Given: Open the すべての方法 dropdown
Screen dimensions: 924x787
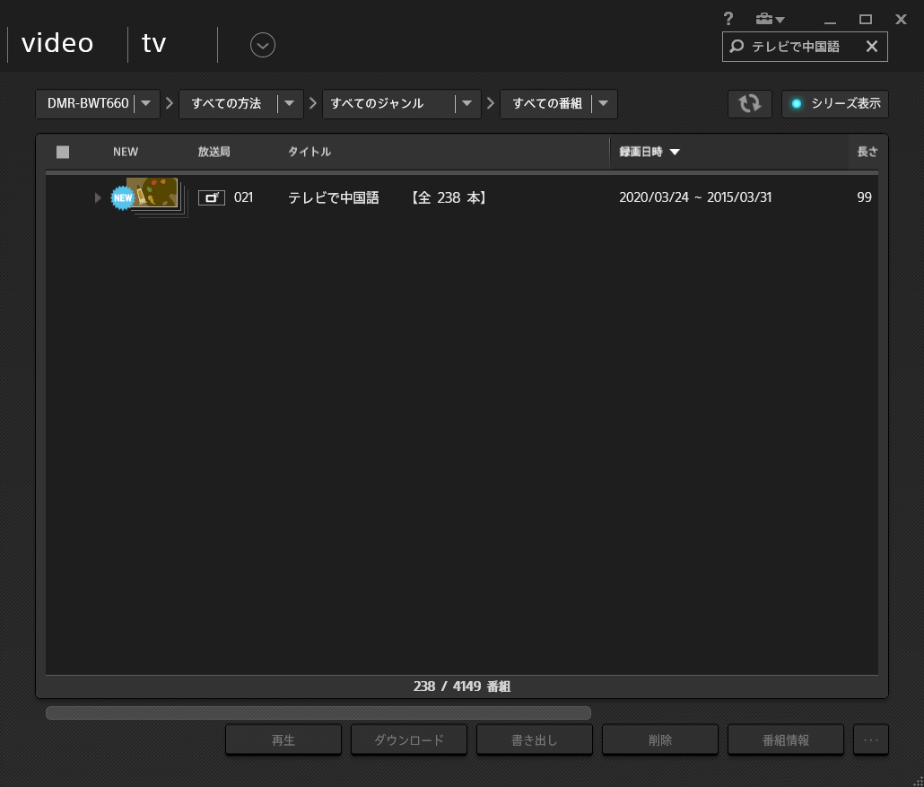Looking at the screenshot, I should tap(289, 103).
